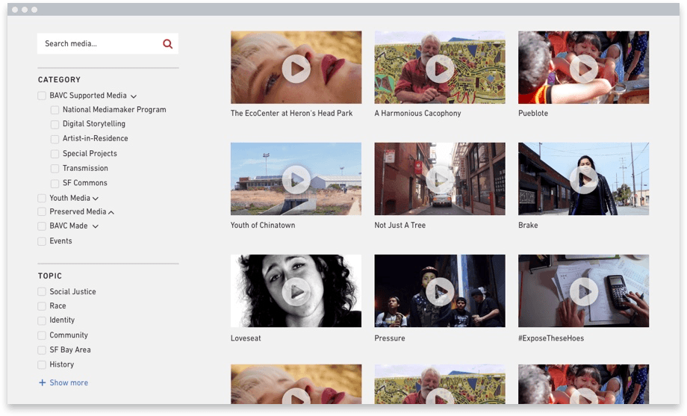The width and height of the screenshot is (687, 416).
Task: Check the National Mediamaker Program checkbox
Action: pos(55,110)
